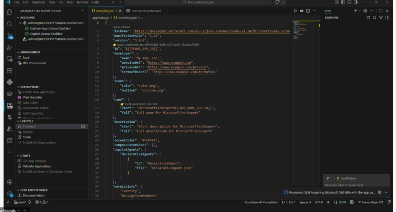Click the split editor right icon
This screenshot has width=396, height=212.
[x=308, y=11]
